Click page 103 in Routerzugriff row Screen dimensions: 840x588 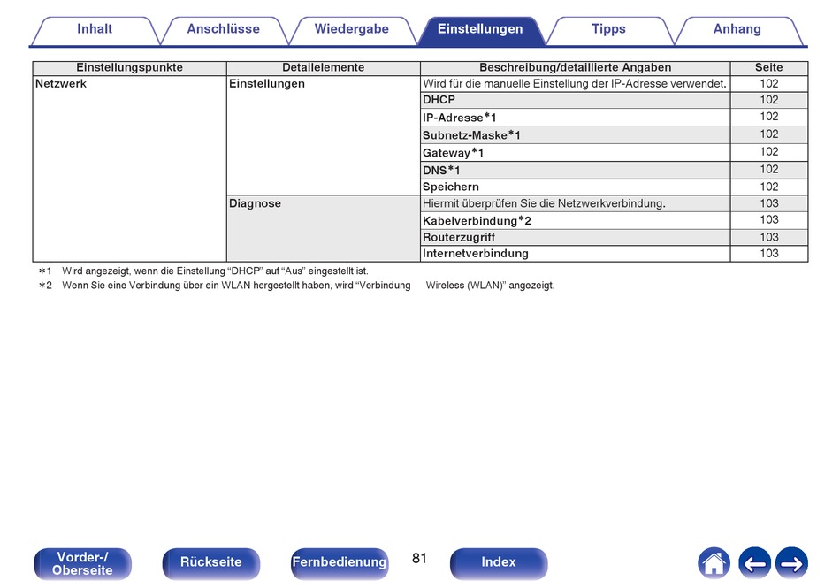[x=768, y=237]
